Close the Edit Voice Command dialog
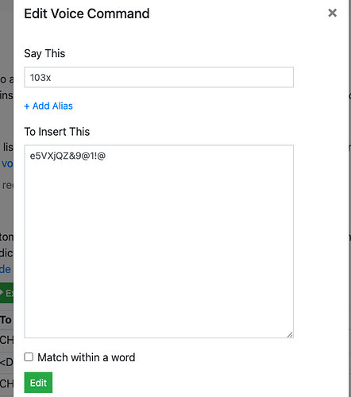This screenshot has width=351, height=397. coord(332,13)
